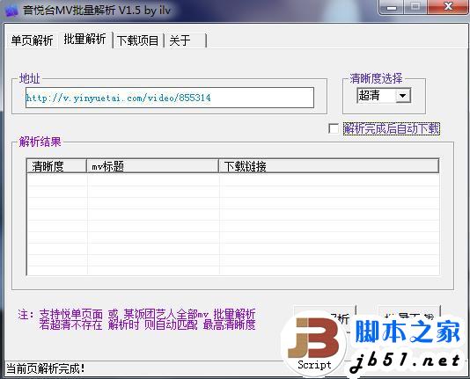Enable 解析完成后自动下载 checkbox
The width and height of the screenshot is (470, 379).
point(334,128)
